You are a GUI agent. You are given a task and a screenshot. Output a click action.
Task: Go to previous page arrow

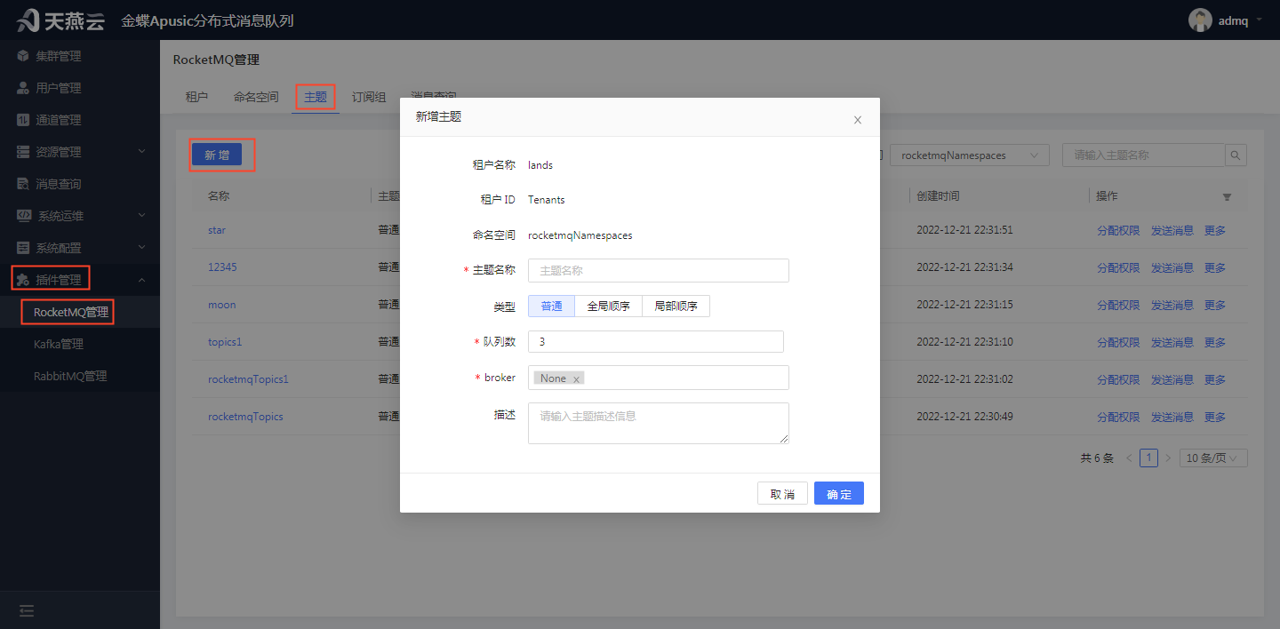click(x=1129, y=458)
